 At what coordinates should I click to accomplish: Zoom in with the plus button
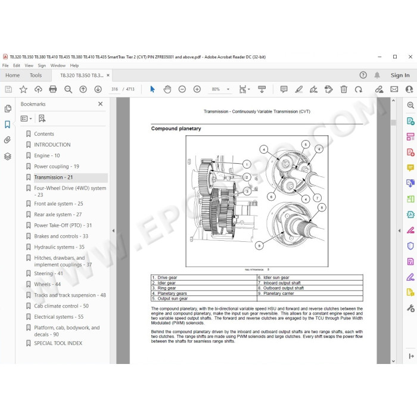point(197,89)
